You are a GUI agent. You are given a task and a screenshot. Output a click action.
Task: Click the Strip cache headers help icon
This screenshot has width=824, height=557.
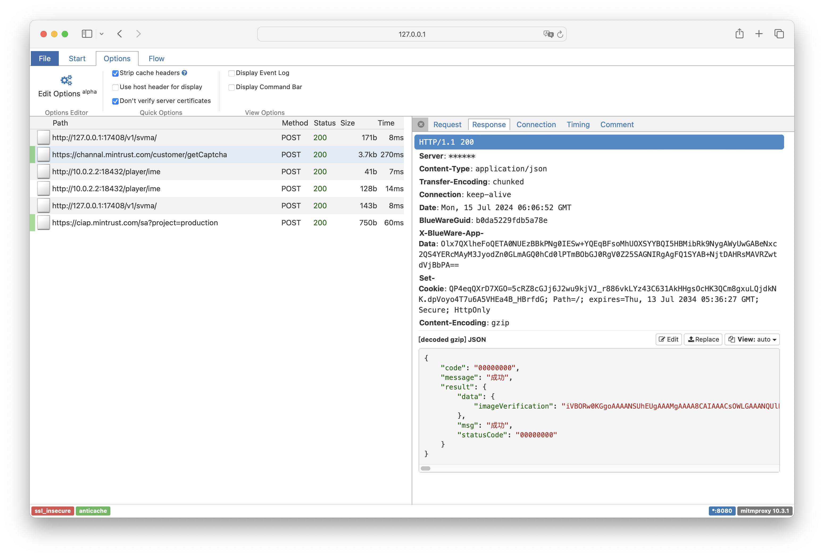[x=184, y=73]
